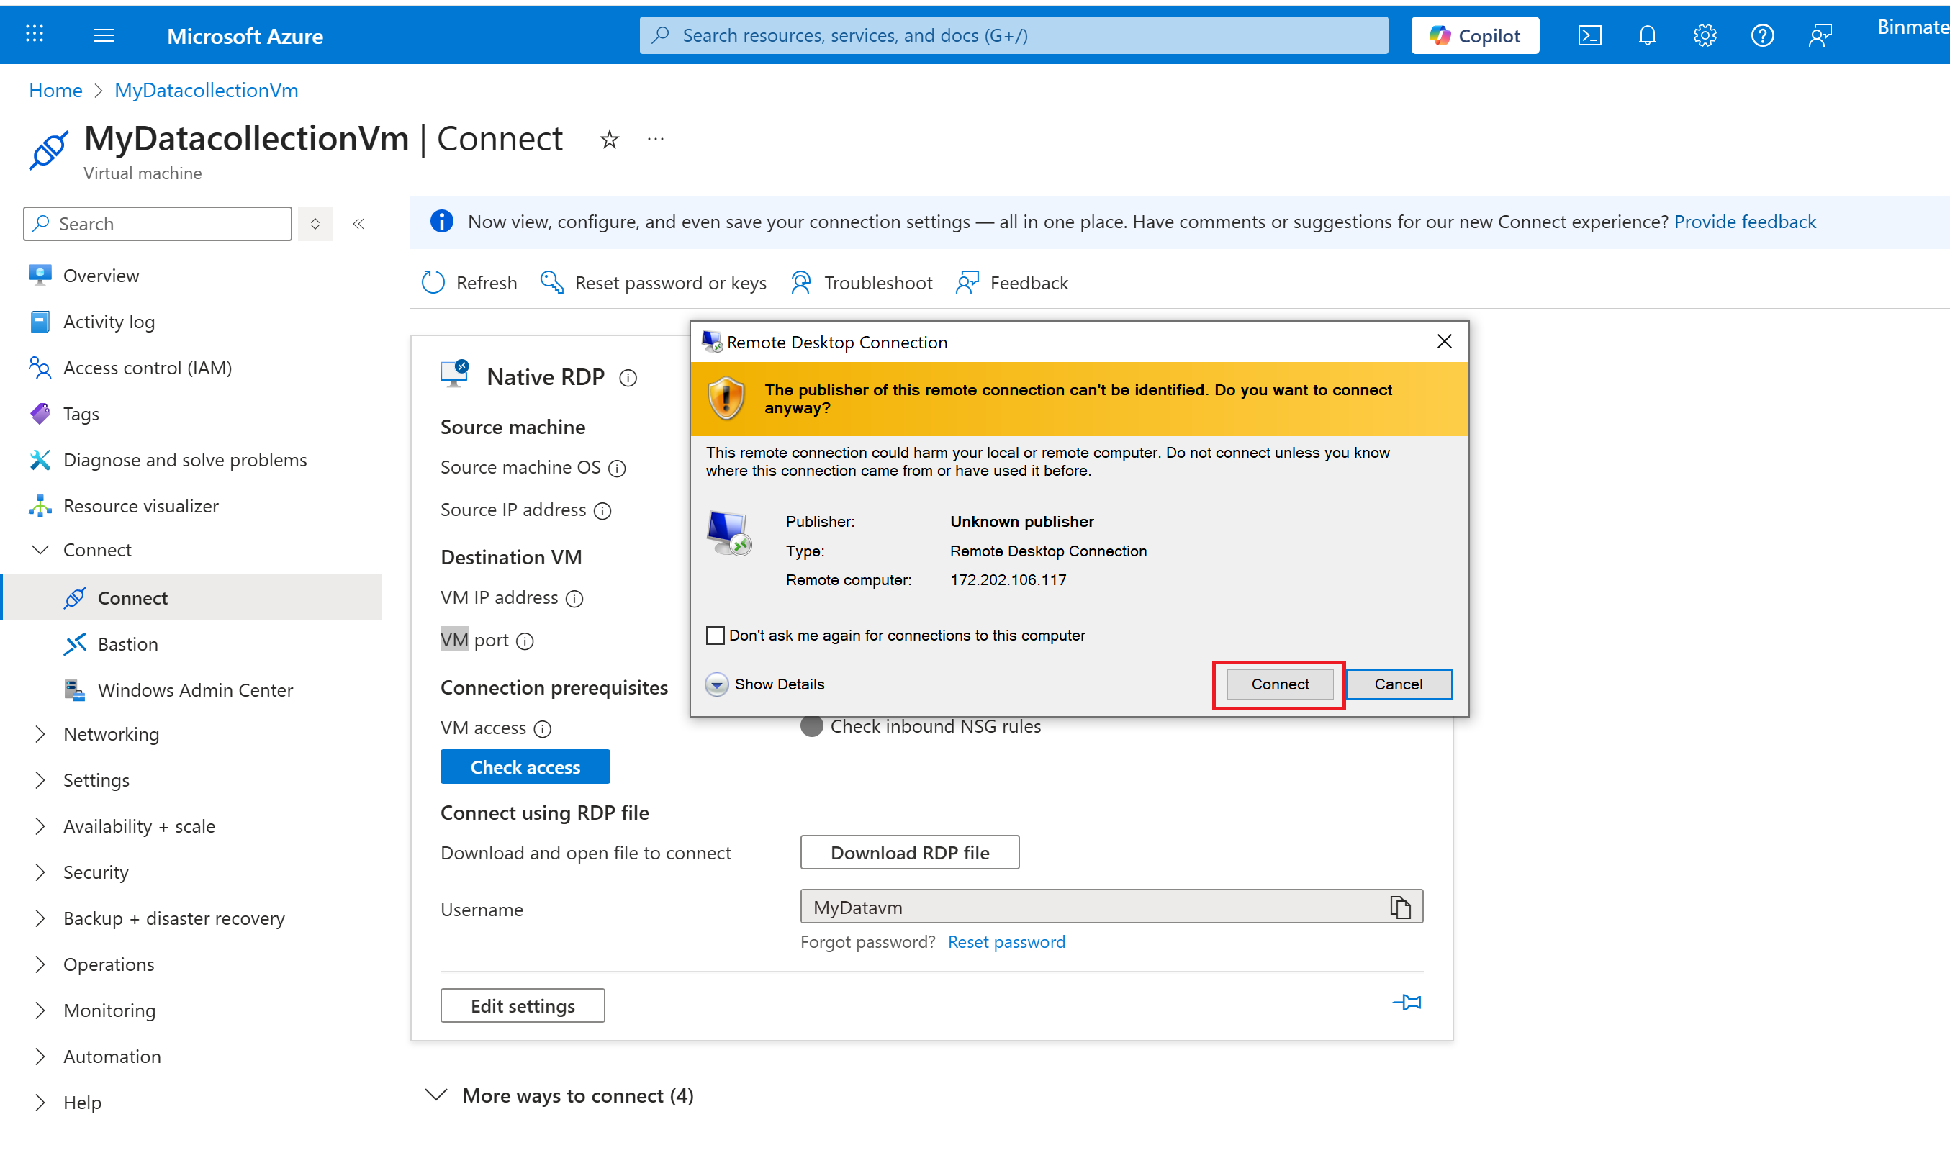The height and width of the screenshot is (1153, 1950).
Task: Copy the username MyDatavm to clipboard
Action: coord(1400,907)
